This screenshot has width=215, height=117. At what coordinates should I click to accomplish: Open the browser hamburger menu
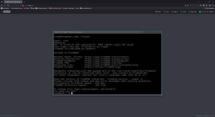tap(212, 5)
